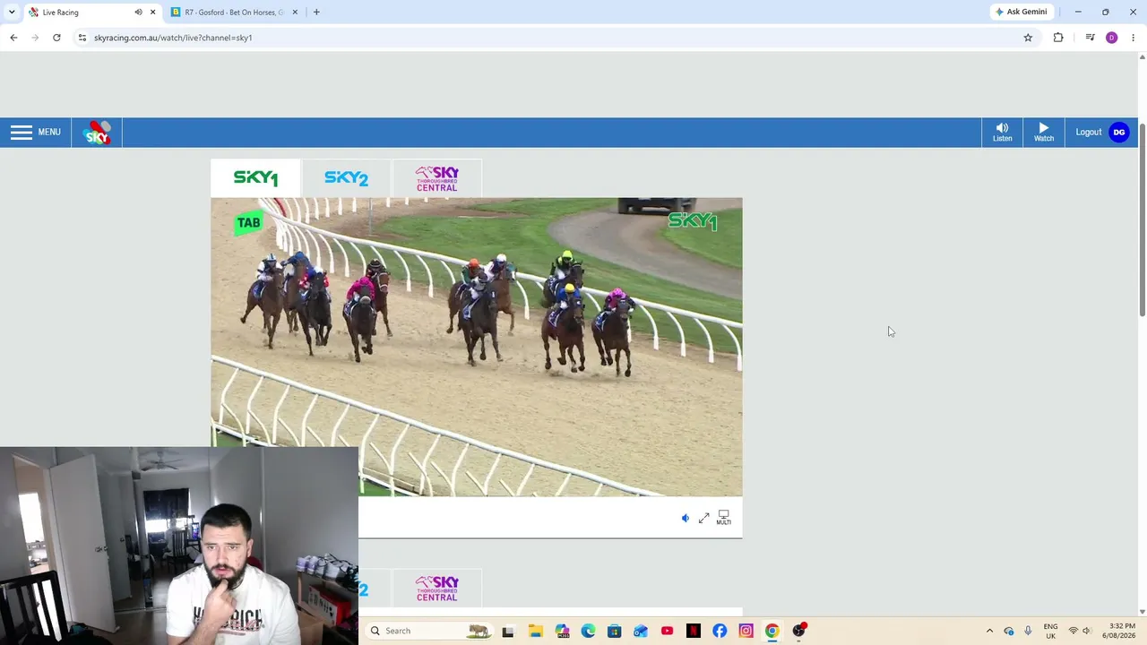1147x645 pixels.
Task: Switch to R7 - Gosford browser tab
Action: [x=233, y=12]
